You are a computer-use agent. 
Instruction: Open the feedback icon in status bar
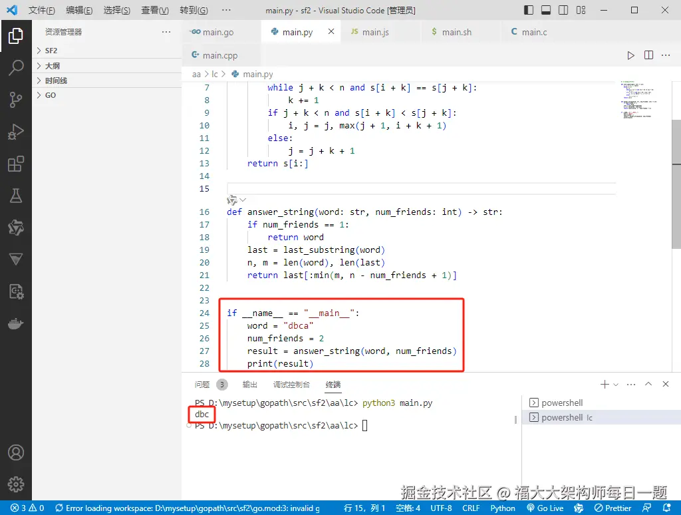646,508
